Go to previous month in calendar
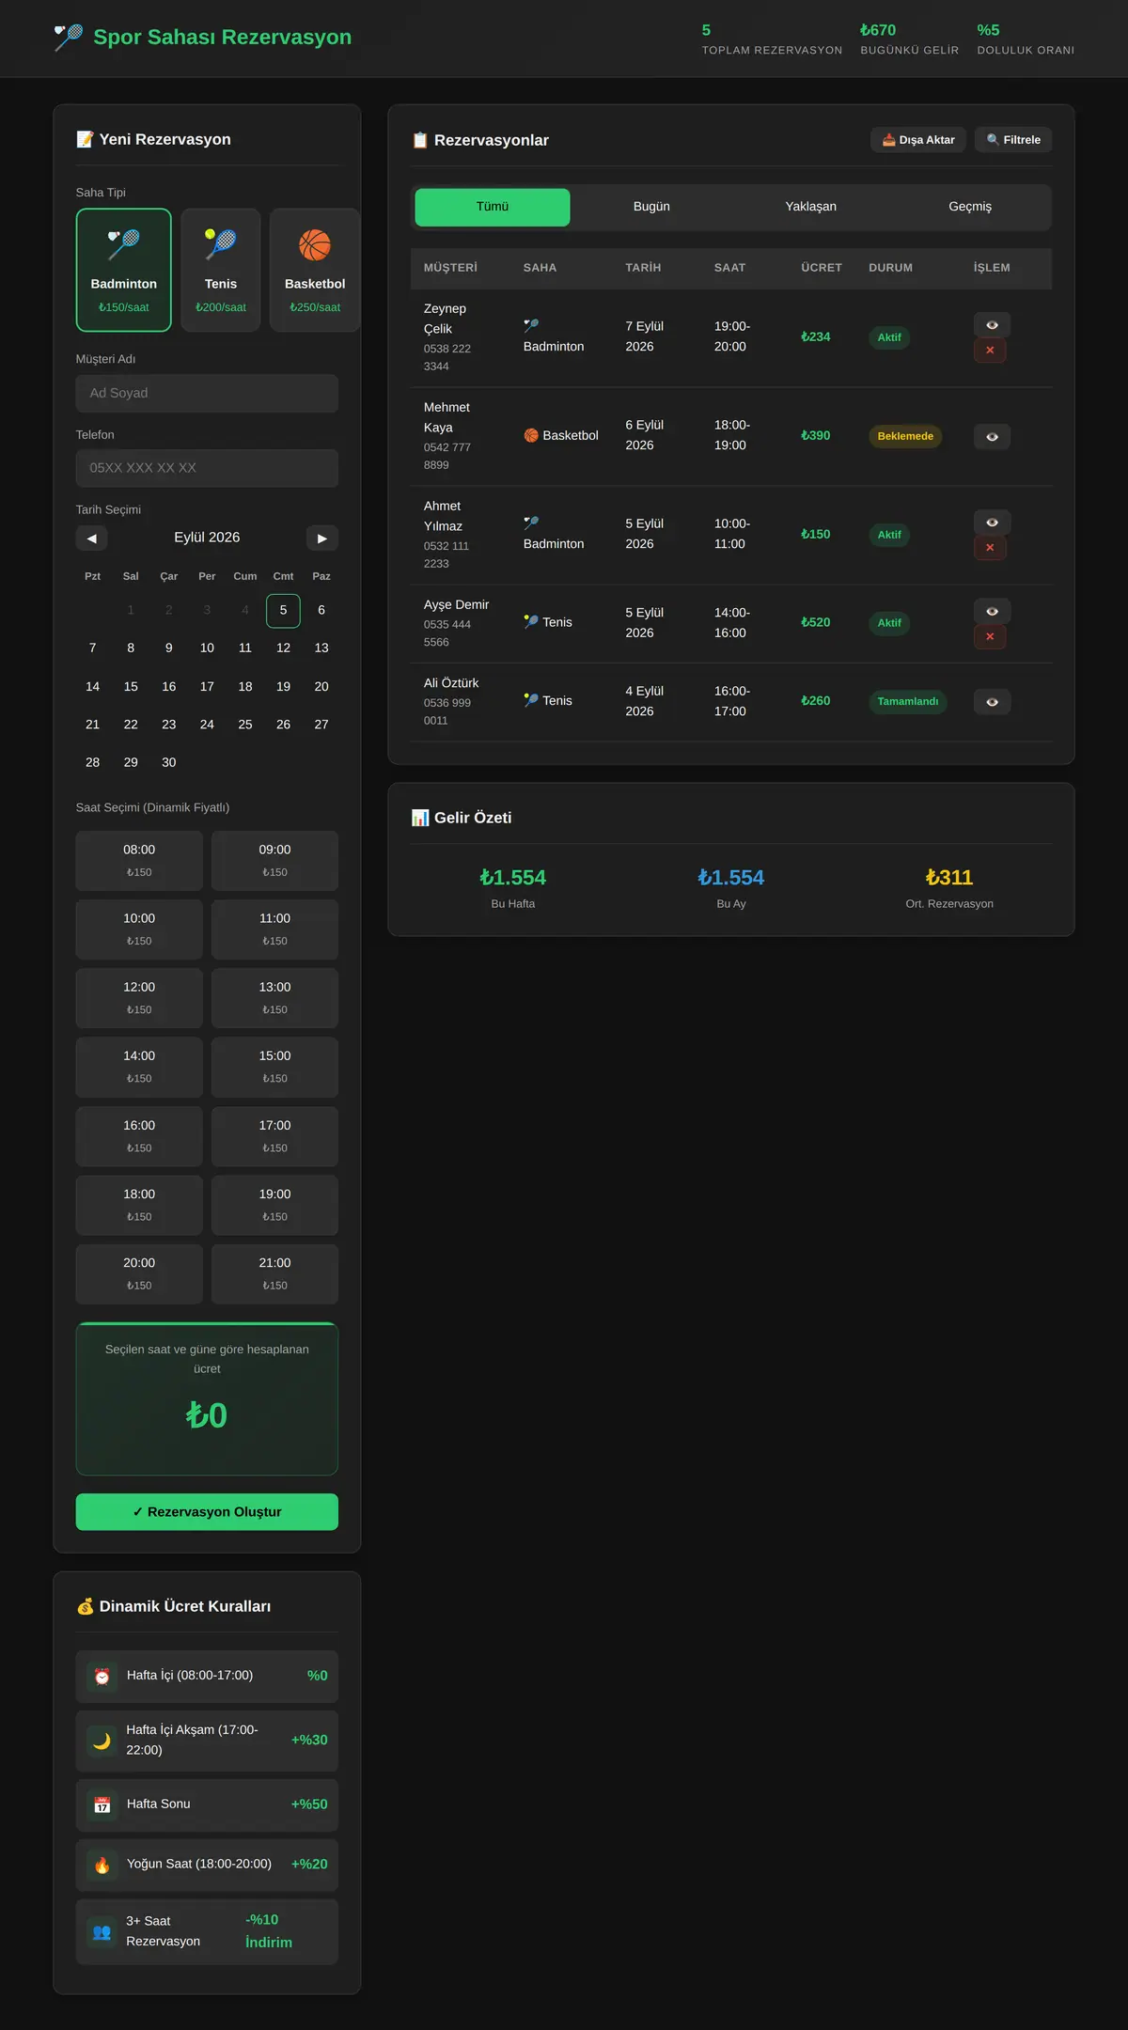This screenshot has width=1128, height=2030. pos(91,539)
